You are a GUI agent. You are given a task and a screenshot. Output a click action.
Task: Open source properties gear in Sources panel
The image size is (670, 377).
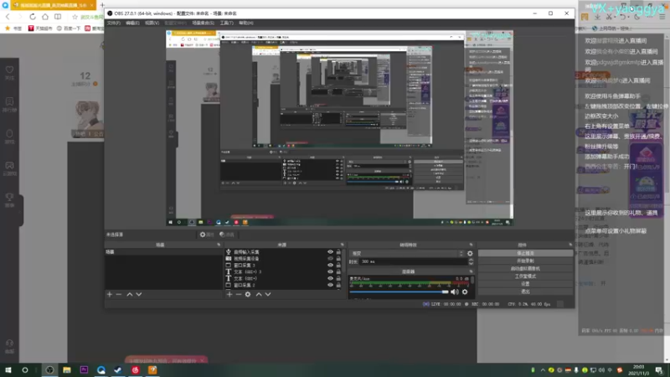[x=248, y=295]
